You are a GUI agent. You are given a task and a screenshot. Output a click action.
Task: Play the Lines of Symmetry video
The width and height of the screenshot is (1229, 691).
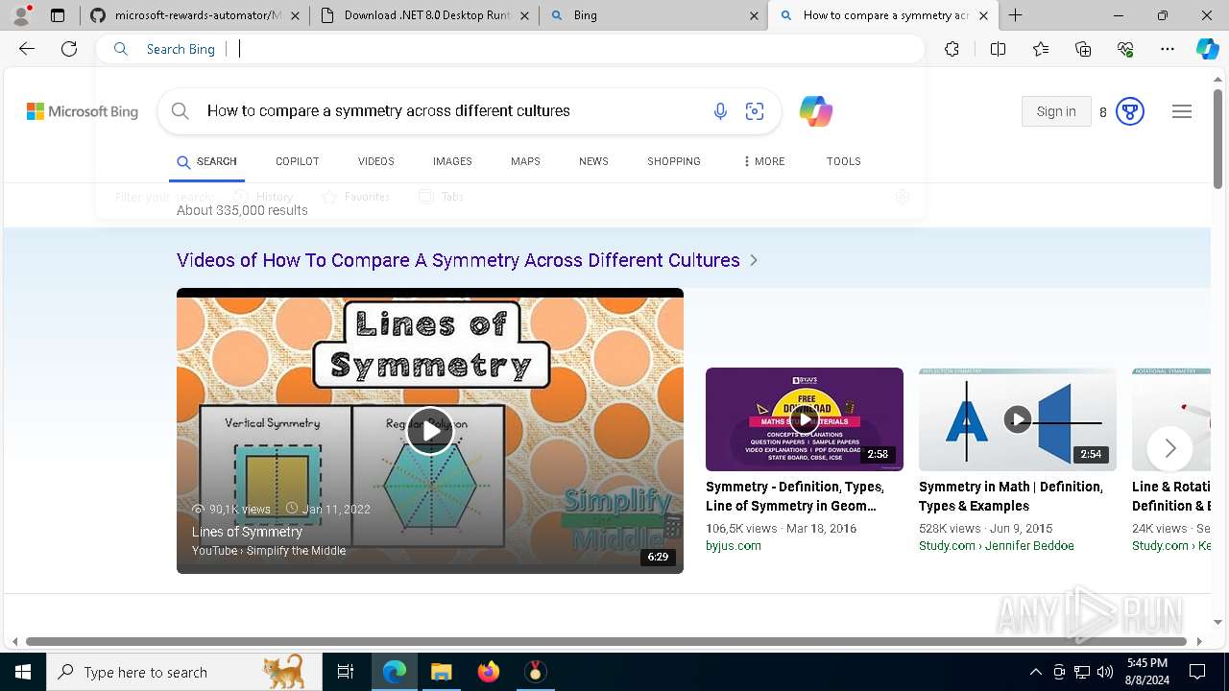(x=430, y=431)
